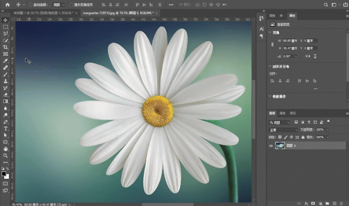Open the 通道 channels panel tab

(x=281, y=113)
